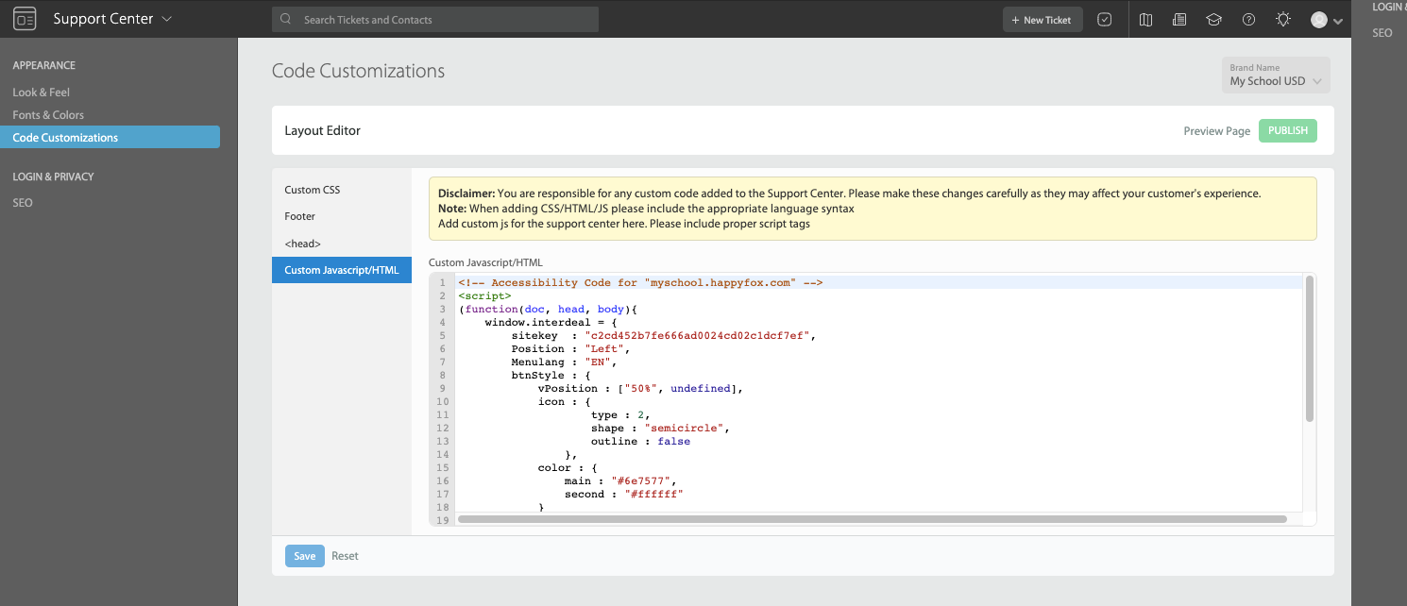The width and height of the screenshot is (1407, 606).
Task: Go to Fonts & Colors in sidebar
Action: pyautogui.click(x=48, y=115)
